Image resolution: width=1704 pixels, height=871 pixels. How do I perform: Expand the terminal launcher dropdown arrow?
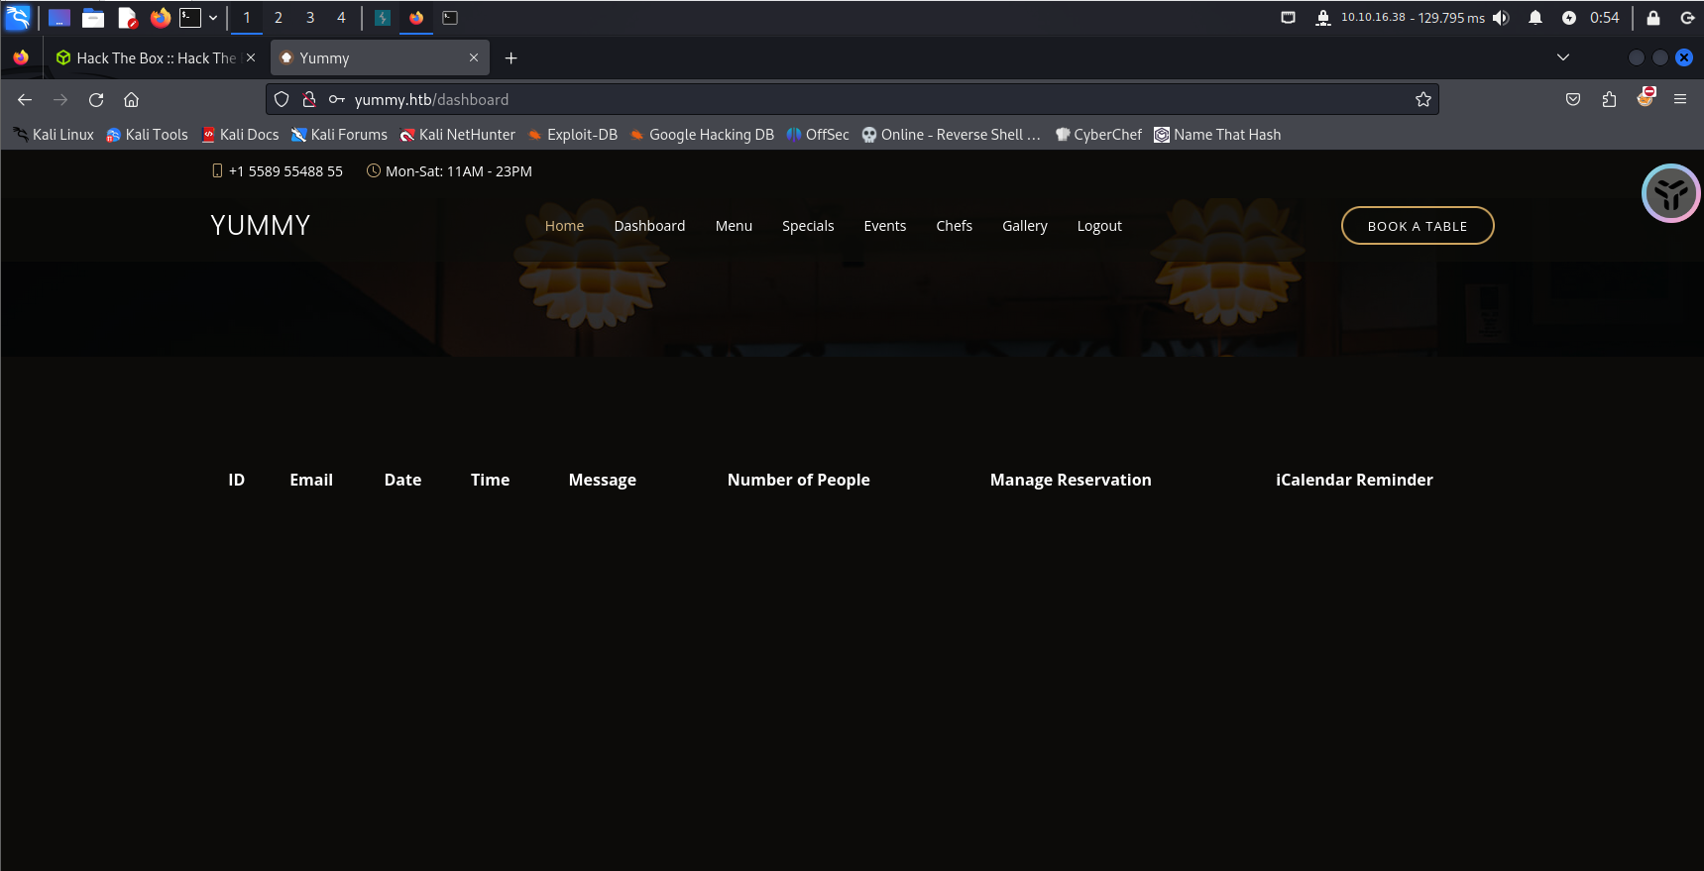[x=213, y=18]
